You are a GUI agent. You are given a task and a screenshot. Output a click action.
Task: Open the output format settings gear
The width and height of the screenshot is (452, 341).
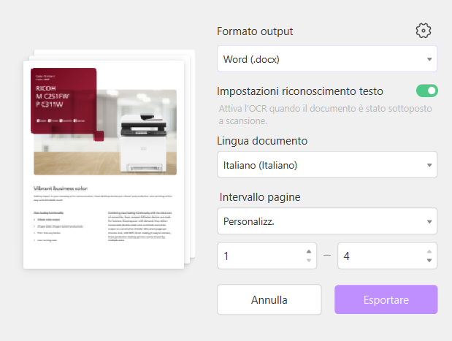tap(424, 31)
